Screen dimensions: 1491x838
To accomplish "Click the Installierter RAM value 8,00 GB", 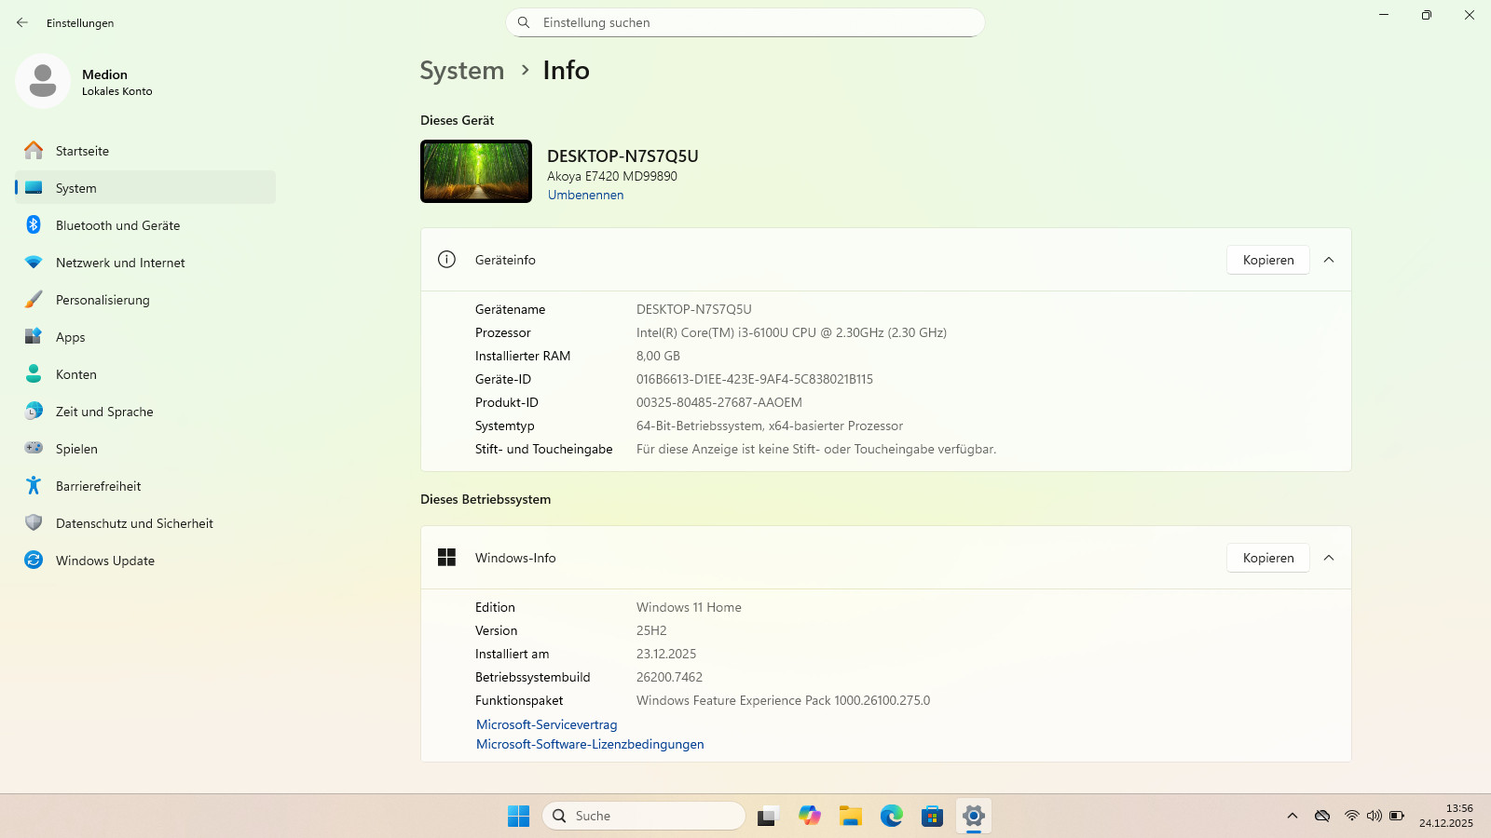I will tap(658, 356).
